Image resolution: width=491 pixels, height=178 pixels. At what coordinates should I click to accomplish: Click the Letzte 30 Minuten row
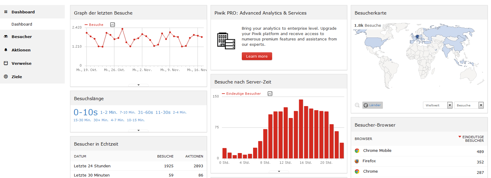tap(138, 175)
